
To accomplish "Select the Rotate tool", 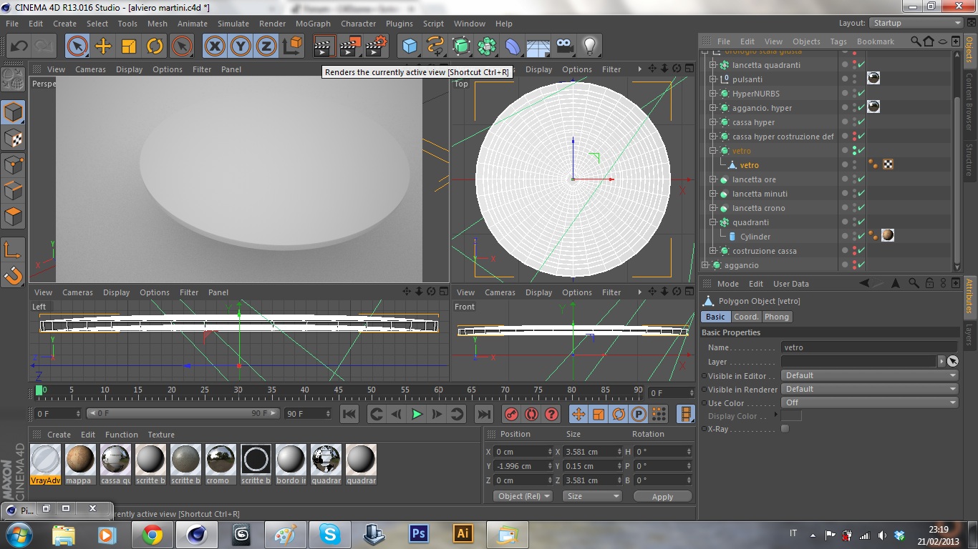I will (155, 46).
